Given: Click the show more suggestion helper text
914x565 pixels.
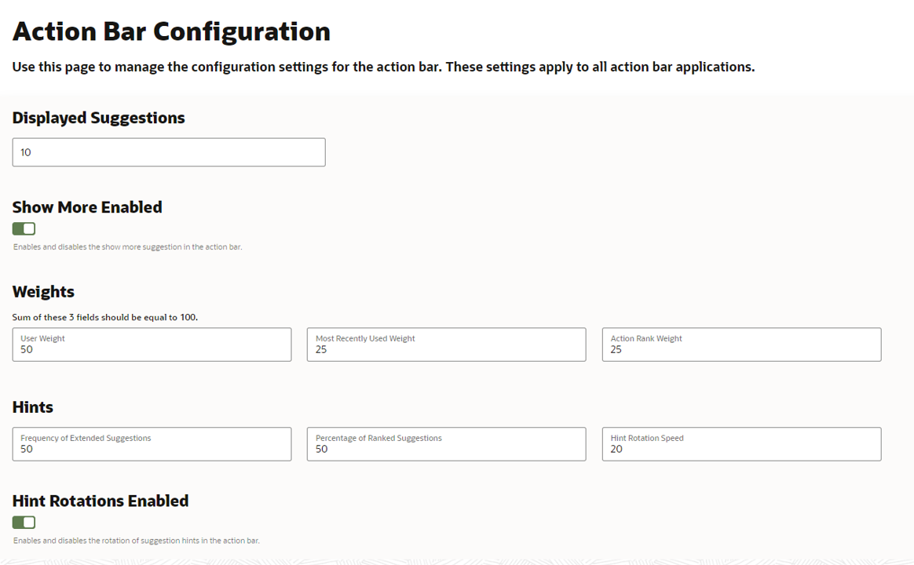Looking at the screenshot, I should coord(128,247).
